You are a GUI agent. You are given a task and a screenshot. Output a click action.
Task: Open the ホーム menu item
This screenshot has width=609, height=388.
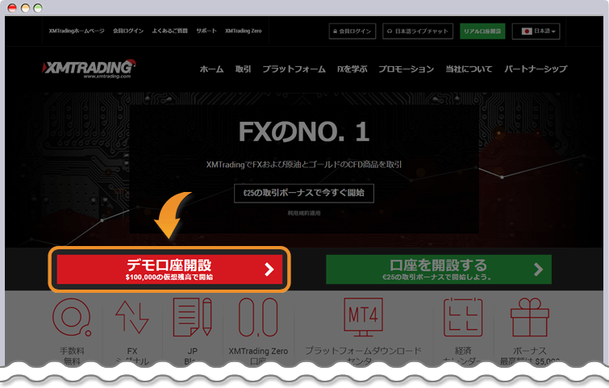pyautogui.click(x=211, y=69)
